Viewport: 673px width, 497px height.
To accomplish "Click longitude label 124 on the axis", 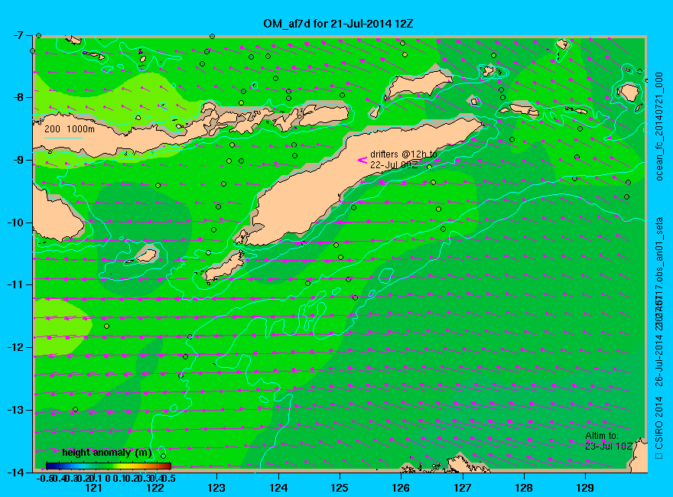I will 278,488.
